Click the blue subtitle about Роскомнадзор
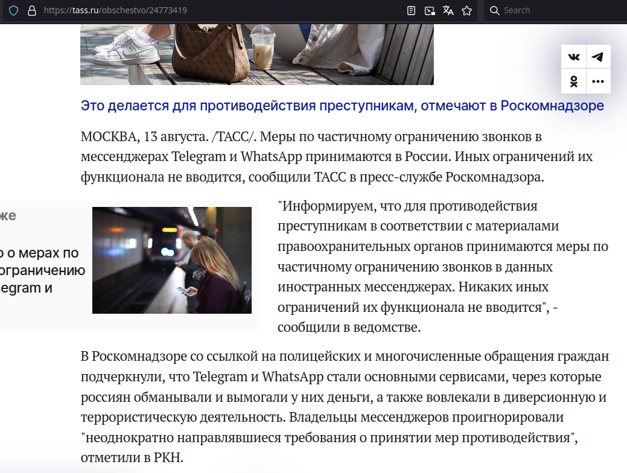This screenshot has width=627, height=473. pyautogui.click(x=342, y=106)
